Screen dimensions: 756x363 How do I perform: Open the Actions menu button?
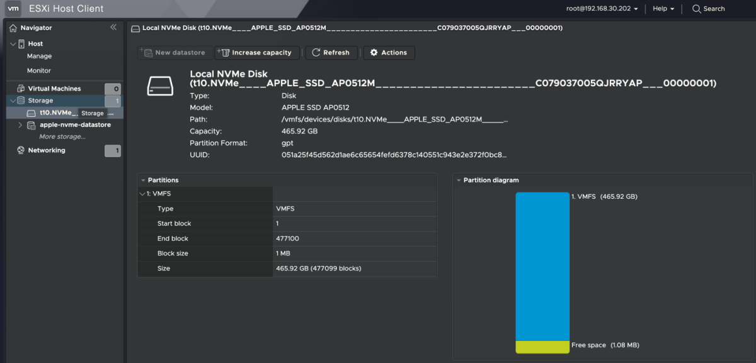pyautogui.click(x=389, y=53)
